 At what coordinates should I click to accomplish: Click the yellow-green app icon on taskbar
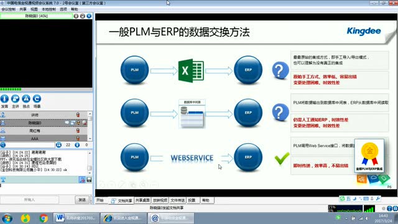point(25,218)
